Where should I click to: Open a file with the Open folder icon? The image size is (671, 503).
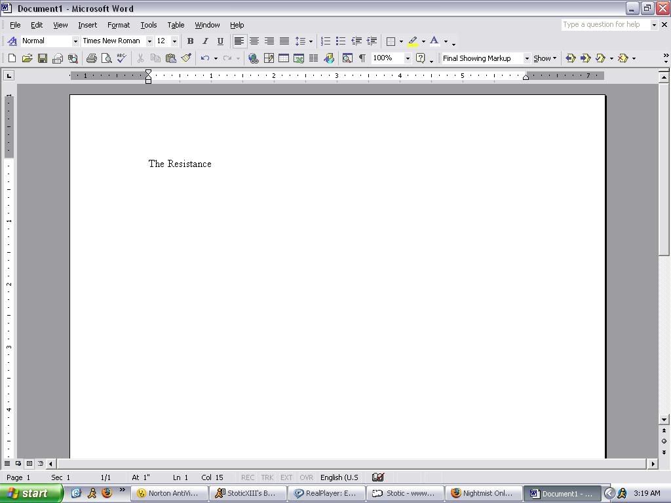coord(27,58)
